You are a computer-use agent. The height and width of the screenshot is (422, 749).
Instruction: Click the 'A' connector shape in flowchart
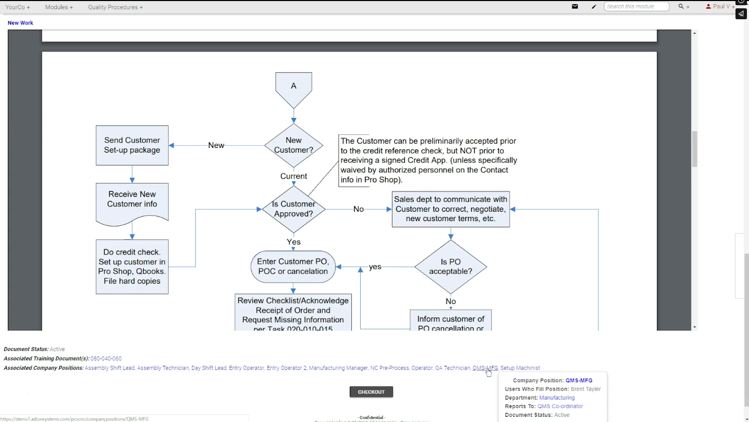[294, 90]
